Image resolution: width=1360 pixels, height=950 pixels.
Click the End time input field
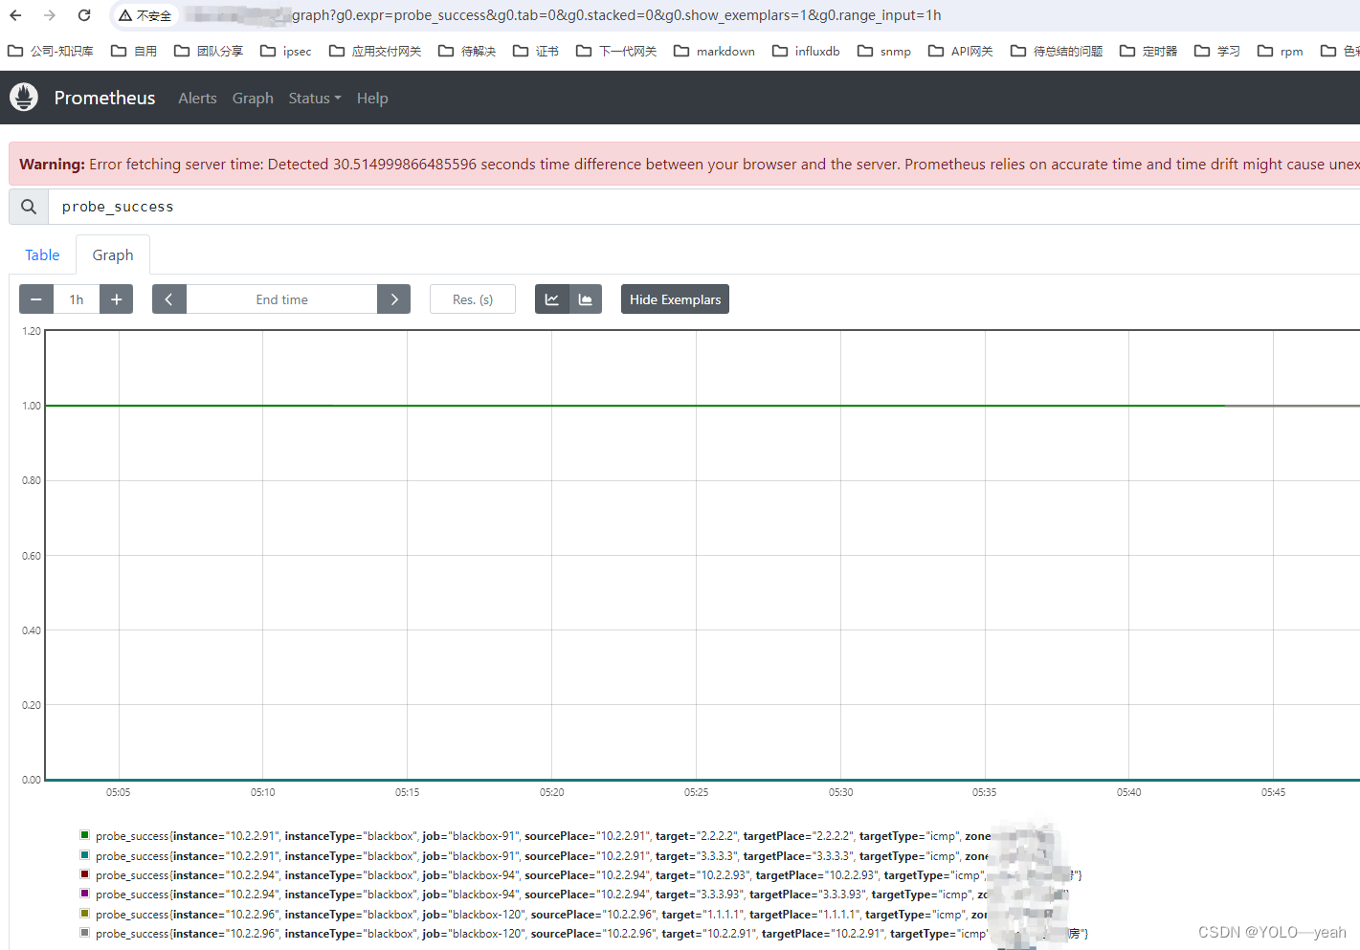click(x=281, y=299)
